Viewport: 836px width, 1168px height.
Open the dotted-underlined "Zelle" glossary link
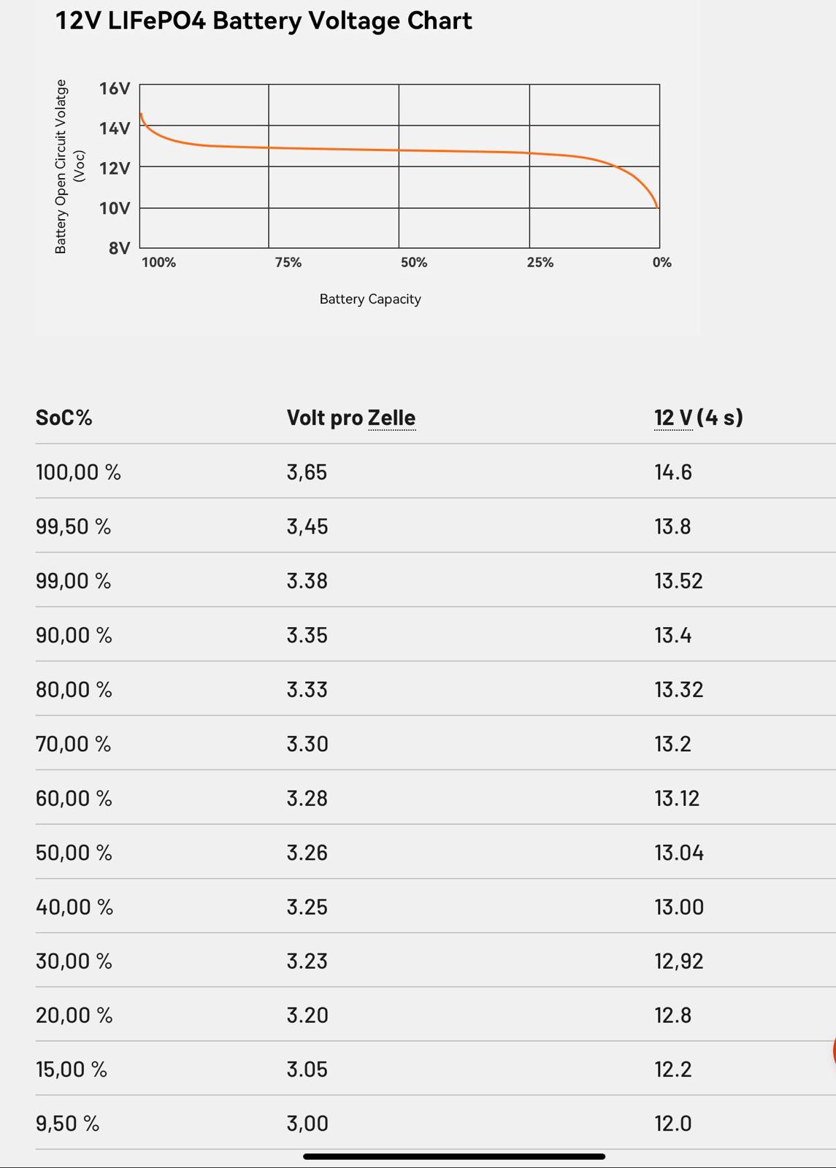391,418
